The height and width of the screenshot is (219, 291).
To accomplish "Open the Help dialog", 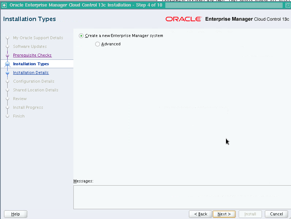I will coord(16,214).
